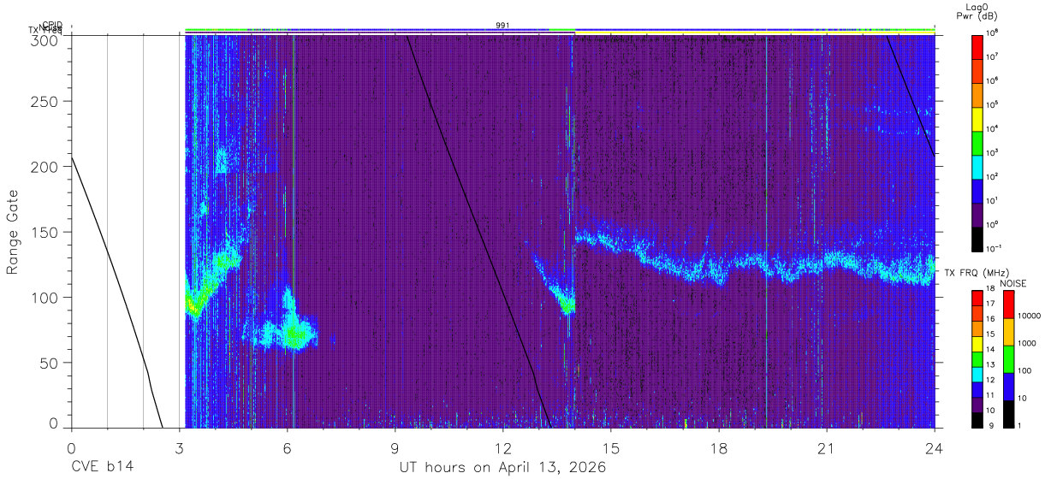Click tick label '300' on Range Gate axis

click(x=46, y=40)
